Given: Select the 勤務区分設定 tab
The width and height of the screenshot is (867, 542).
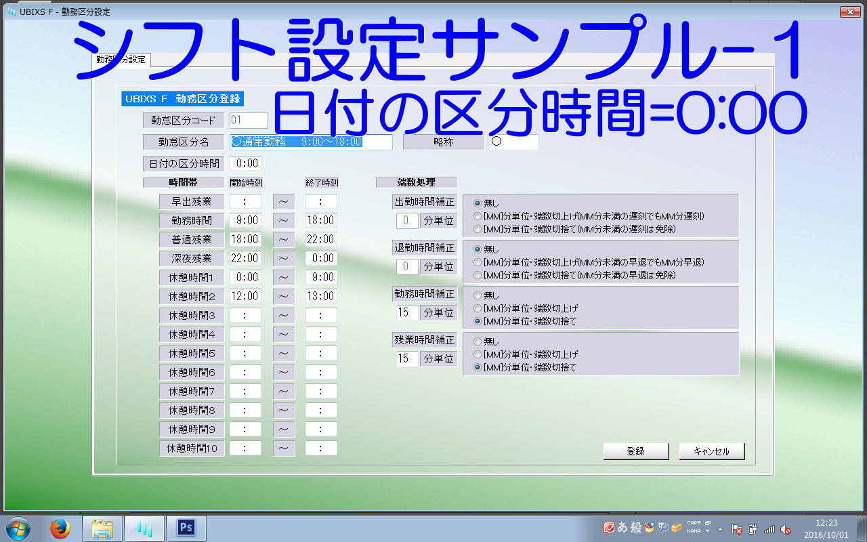Looking at the screenshot, I should 121,60.
